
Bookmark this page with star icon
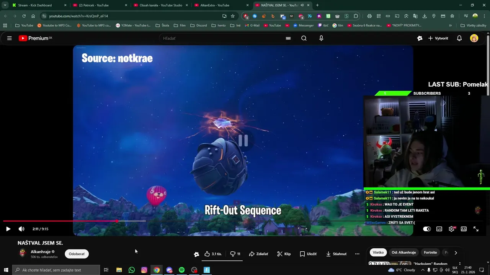(233, 16)
